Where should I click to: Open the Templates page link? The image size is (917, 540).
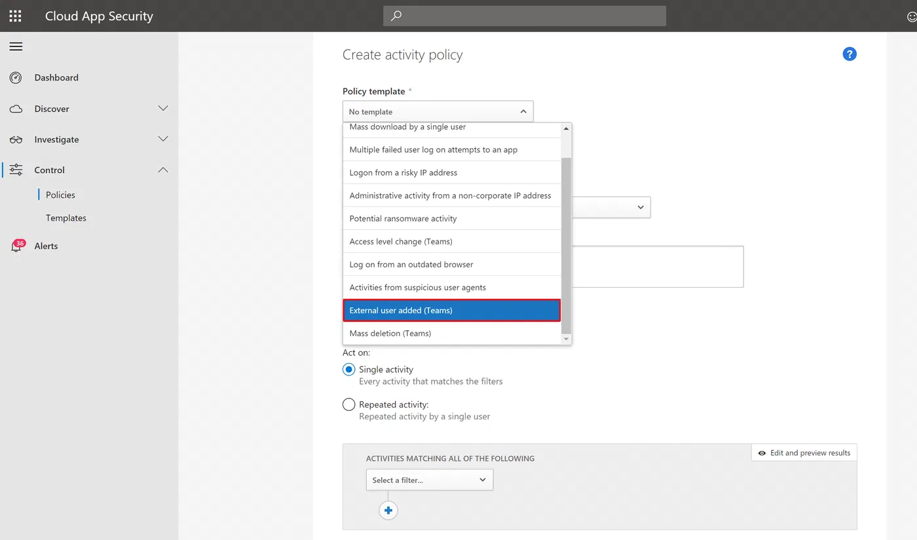66,218
